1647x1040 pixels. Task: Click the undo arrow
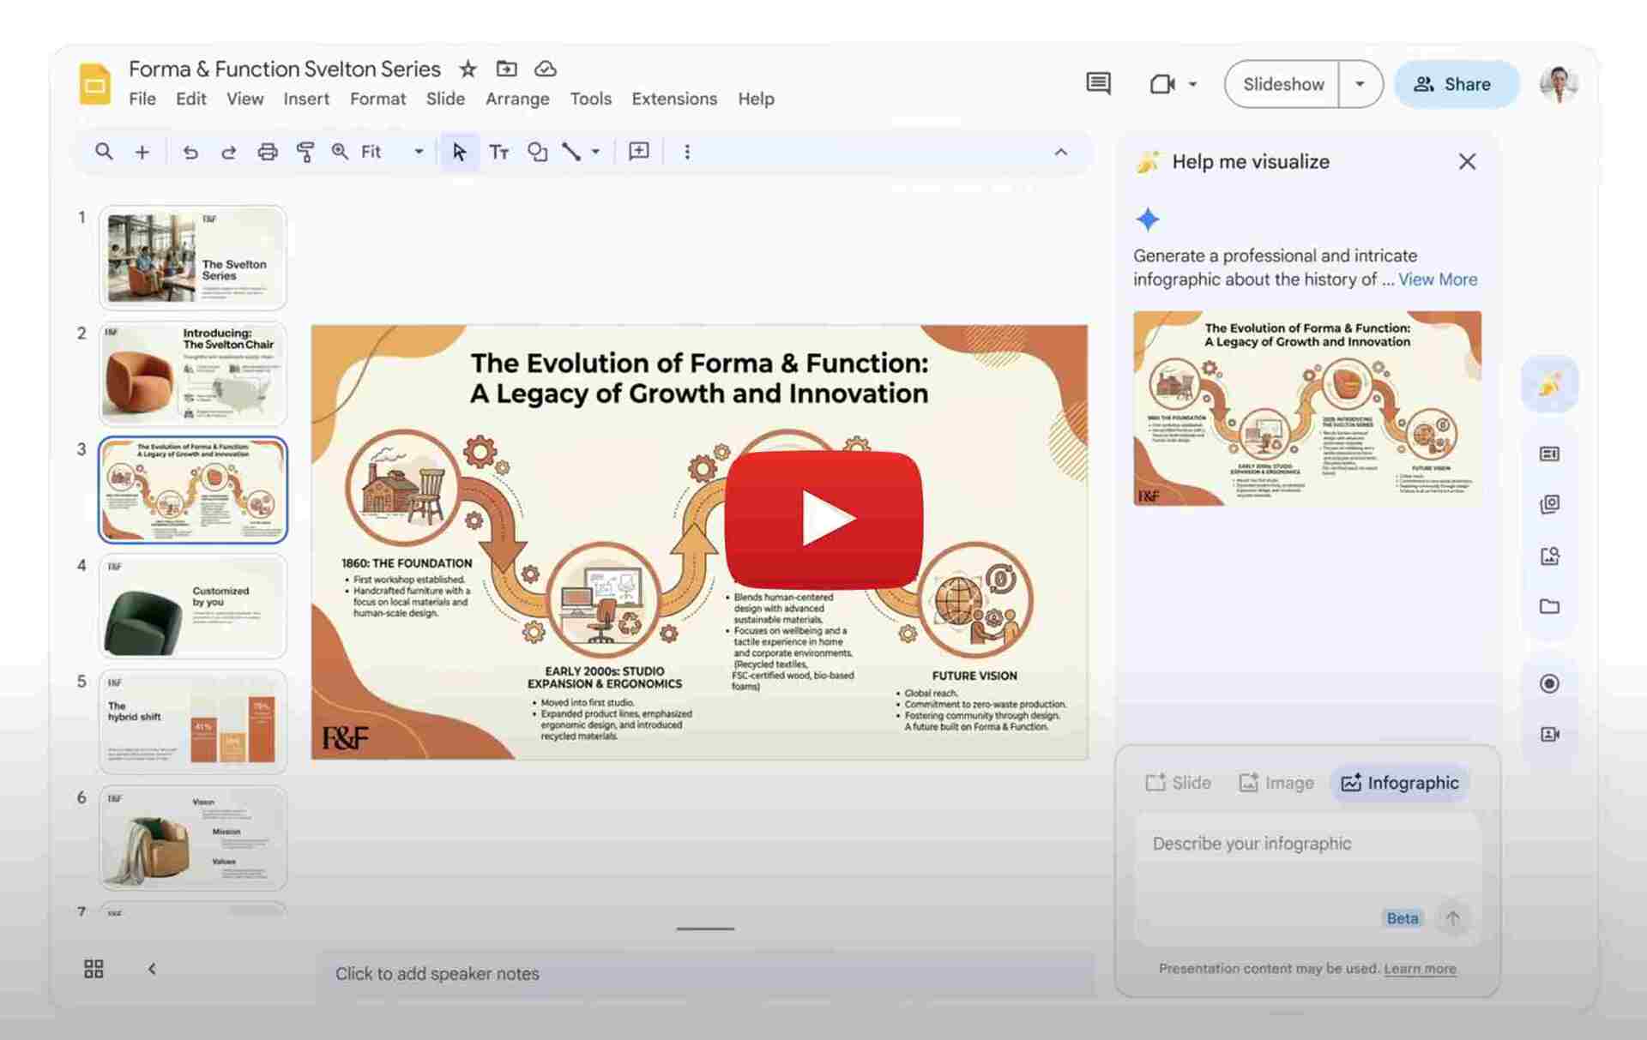pyautogui.click(x=190, y=152)
